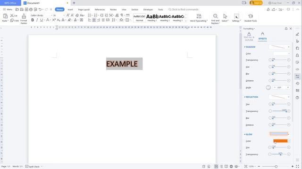Pin the Formatting panel
302x169 pixels.
click(x=286, y=29)
